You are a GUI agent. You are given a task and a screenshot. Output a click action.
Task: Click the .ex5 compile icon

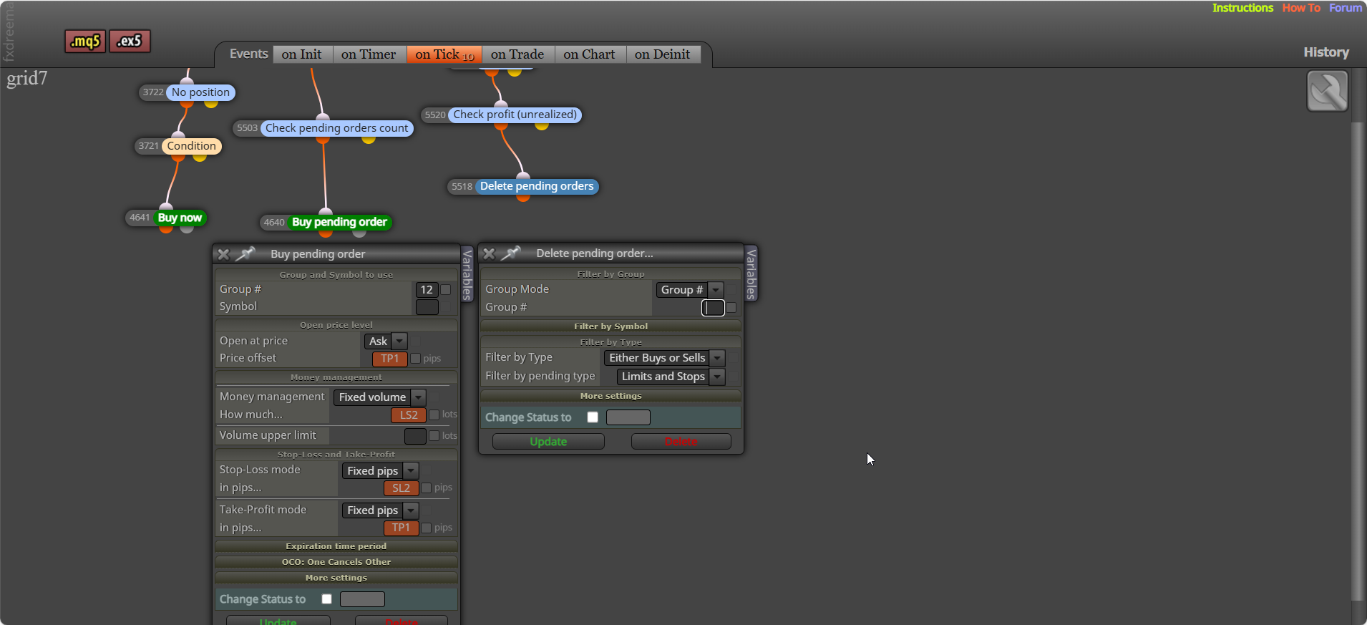(x=130, y=42)
